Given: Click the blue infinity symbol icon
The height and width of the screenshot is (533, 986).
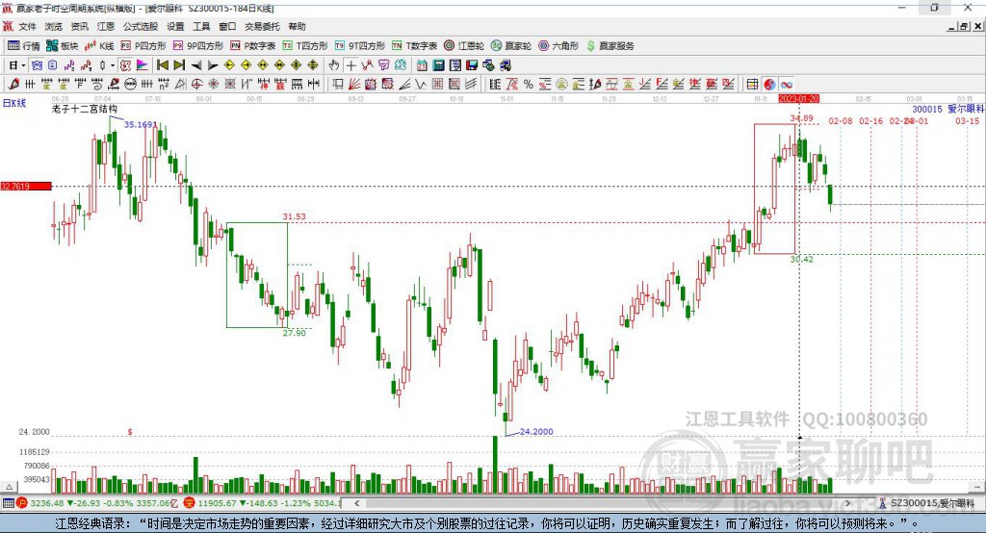Looking at the screenshot, I should [x=786, y=84].
